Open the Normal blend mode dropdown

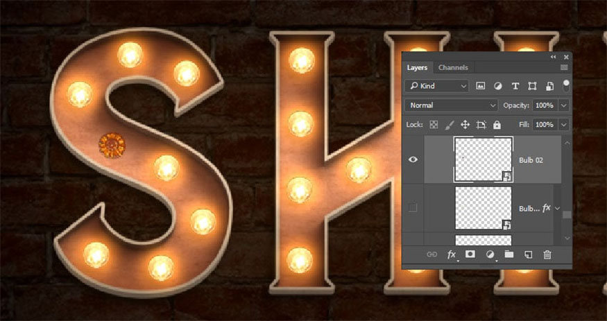point(451,105)
